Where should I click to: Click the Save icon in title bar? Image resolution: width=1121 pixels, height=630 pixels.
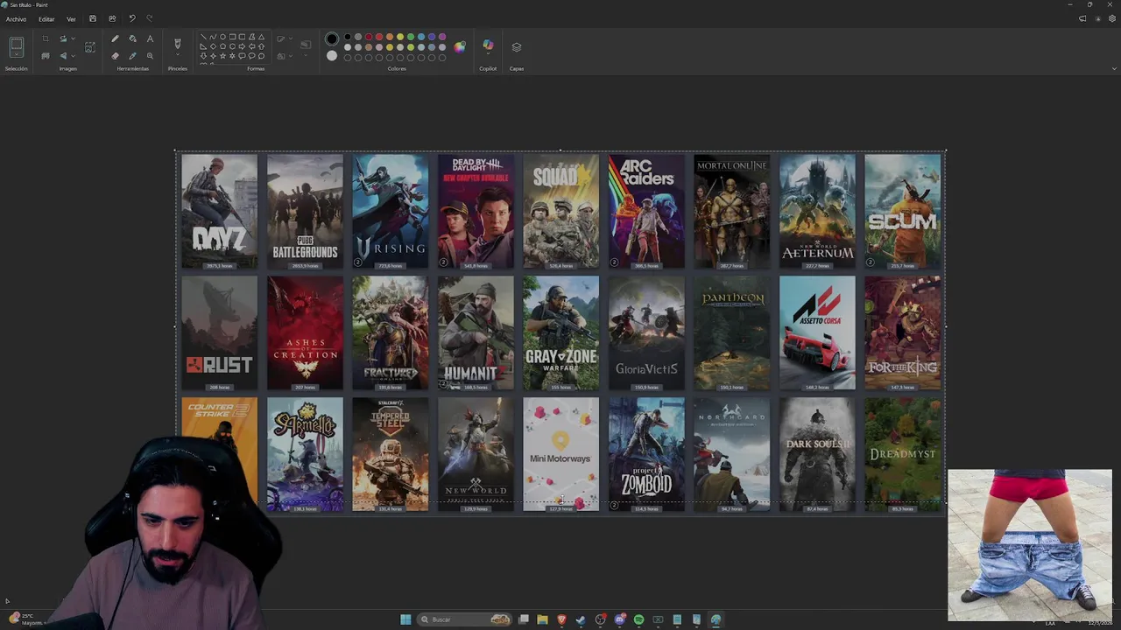[x=93, y=18]
